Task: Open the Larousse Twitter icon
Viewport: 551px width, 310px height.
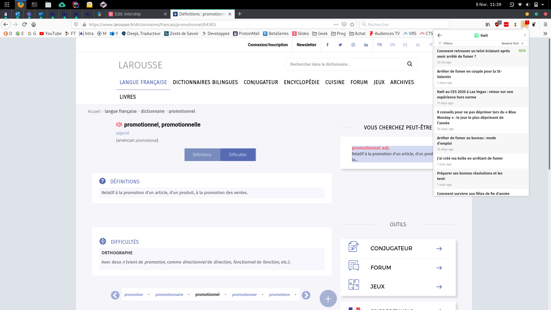Action: 340,45
